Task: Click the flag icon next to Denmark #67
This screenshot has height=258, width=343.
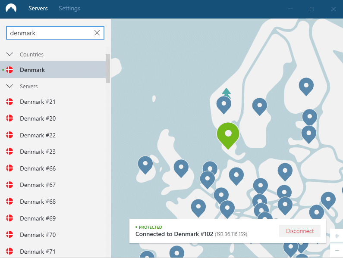Action: pyautogui.click(x=9, y=185)
